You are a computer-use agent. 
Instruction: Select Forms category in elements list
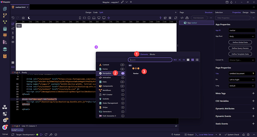pos(111,69)
